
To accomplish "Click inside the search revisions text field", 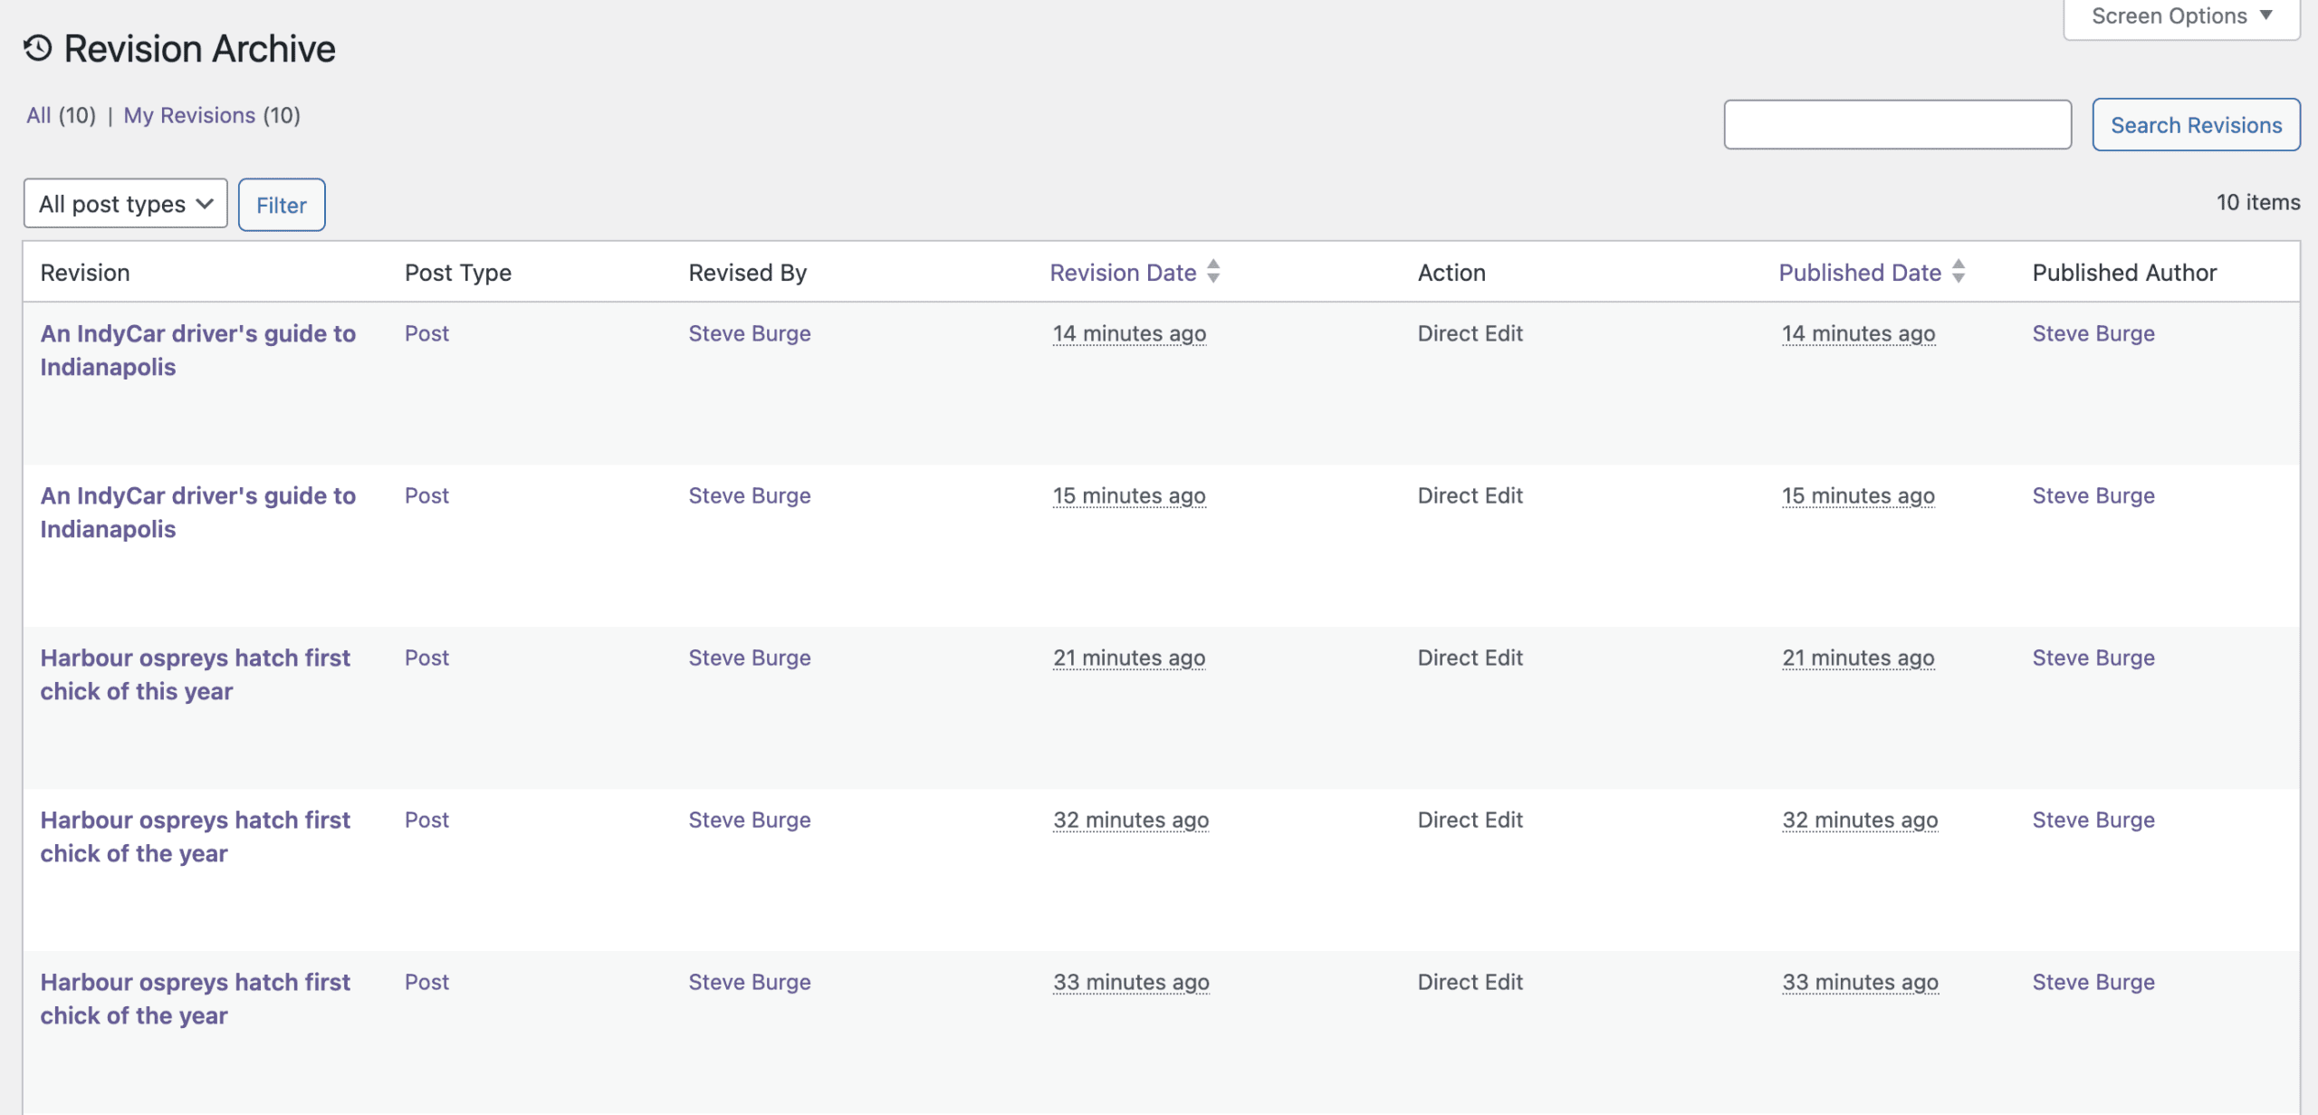I will pos(1896,124).
